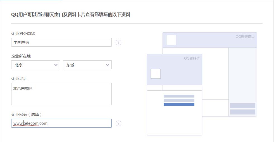The width and height of the screenshot is (274, 142).
Task: Click the help icon beside 企业对外简称 field
Action: click(118, 43)
